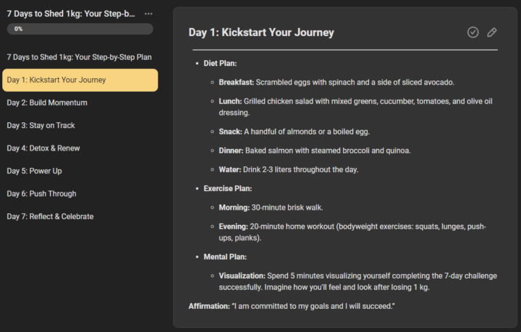Viewport: 521px width, 332px height.
Task: Open 7 Days to Shed 1kg overview
Action: pos(79,57)
